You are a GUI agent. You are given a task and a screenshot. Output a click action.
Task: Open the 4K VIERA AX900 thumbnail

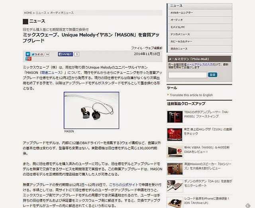[x=175, y=152]
